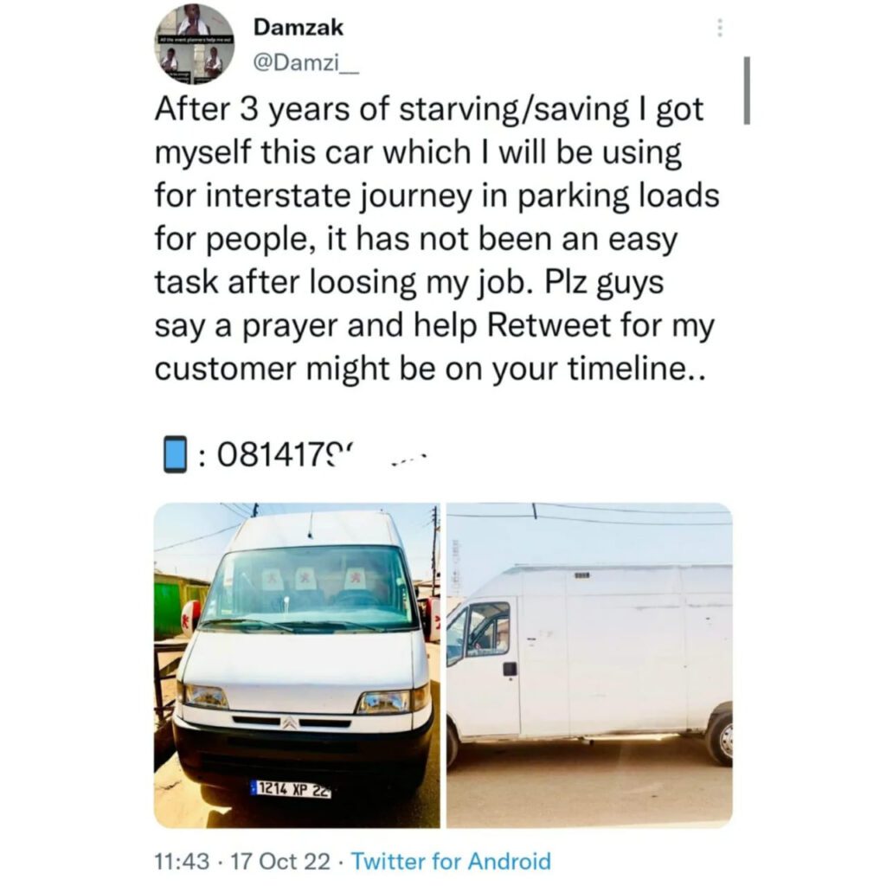Click the tweet's first line of text
The image size is (886, 886).
429,110
